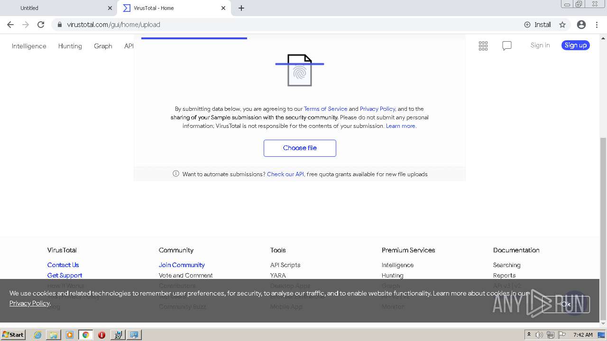Switch to the VirusTotal - Home tab
The image size is (607, 341).
(x=174, y=8)
